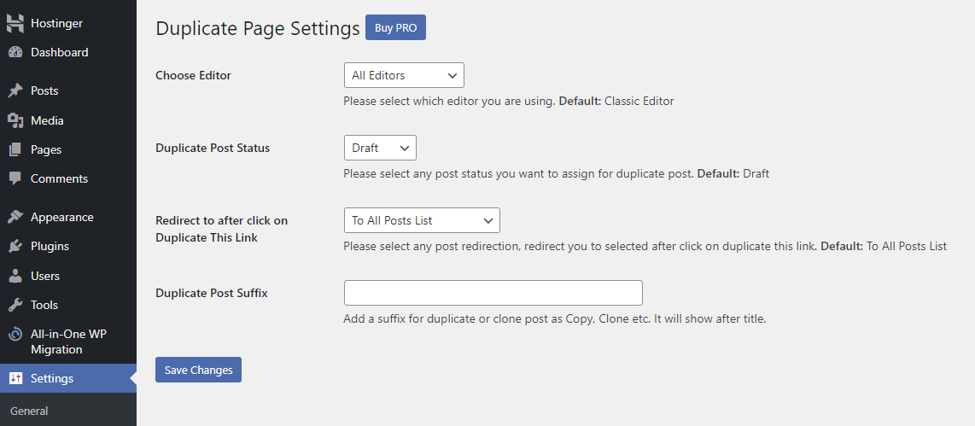
Task: Click the Pages stack icon
Action: pos(15,149)
